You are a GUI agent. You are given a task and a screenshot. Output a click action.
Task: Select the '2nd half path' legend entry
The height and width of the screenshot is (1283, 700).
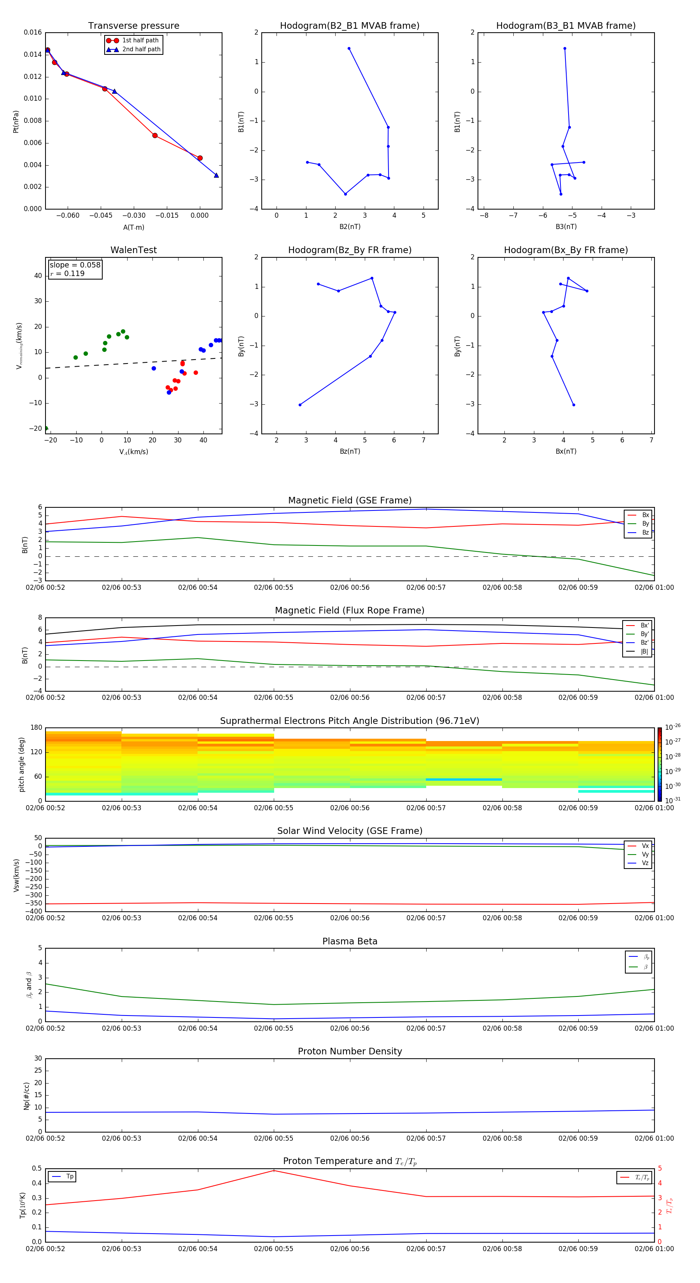[x=133, y=49]
